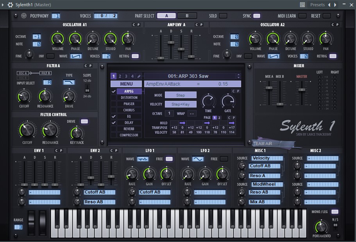The height and width of the screenshot is (242, 356).
Task: Open the MENU button
Action: point(126,84)
